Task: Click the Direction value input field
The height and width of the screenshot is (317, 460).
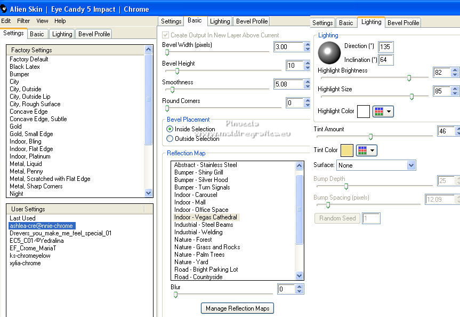Action: (385, 47)
